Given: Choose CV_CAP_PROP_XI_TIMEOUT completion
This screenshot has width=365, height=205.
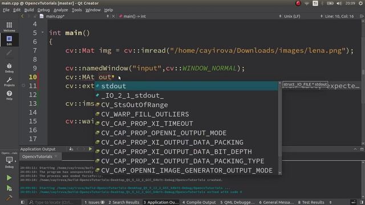Looking at the screenshot, I should [x=186, y=124].
